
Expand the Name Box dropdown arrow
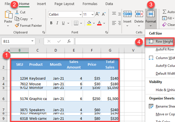click(x=32, y=41)
